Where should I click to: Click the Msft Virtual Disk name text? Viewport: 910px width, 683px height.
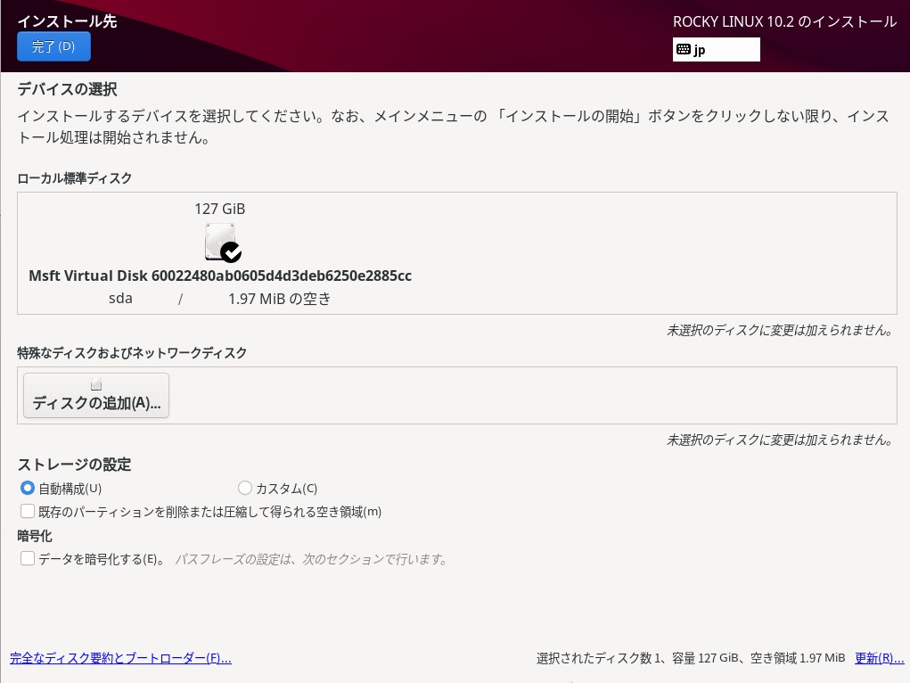point(220,276)
